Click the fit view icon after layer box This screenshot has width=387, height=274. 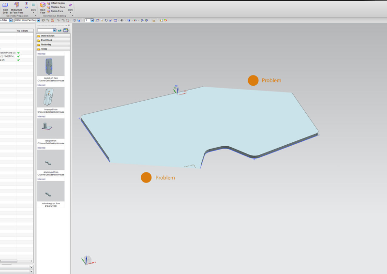click(x=97, y=20)
